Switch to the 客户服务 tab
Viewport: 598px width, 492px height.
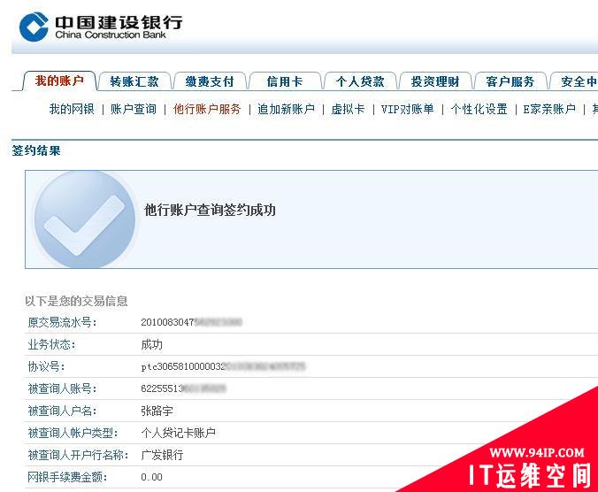510,81
